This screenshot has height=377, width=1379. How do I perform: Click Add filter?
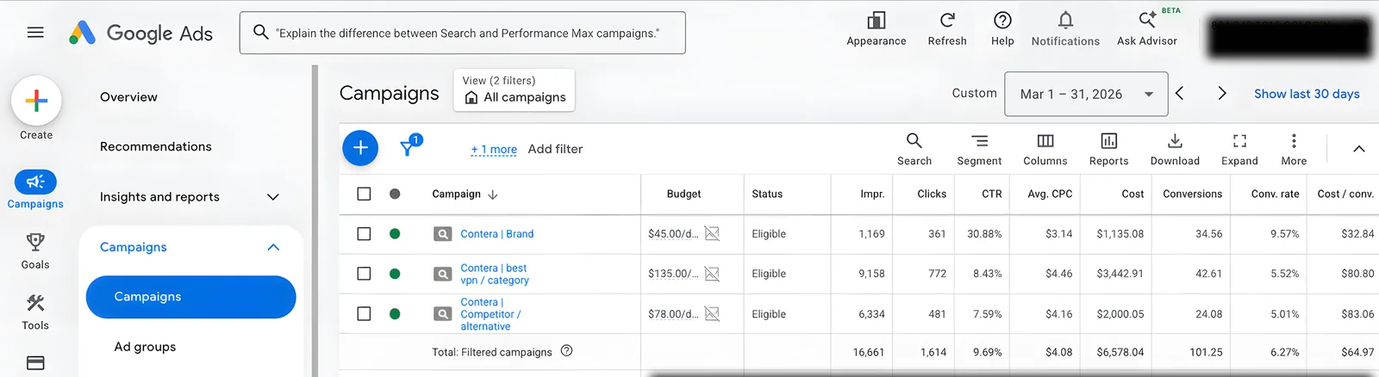[x=555, y=149]
